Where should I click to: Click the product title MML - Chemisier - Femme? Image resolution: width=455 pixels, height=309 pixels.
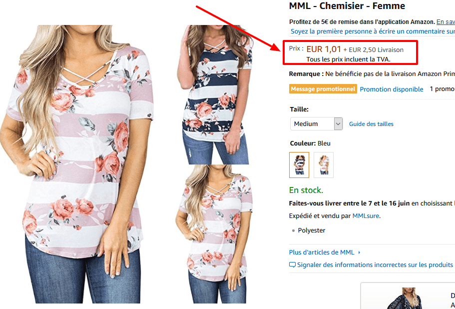347,6
